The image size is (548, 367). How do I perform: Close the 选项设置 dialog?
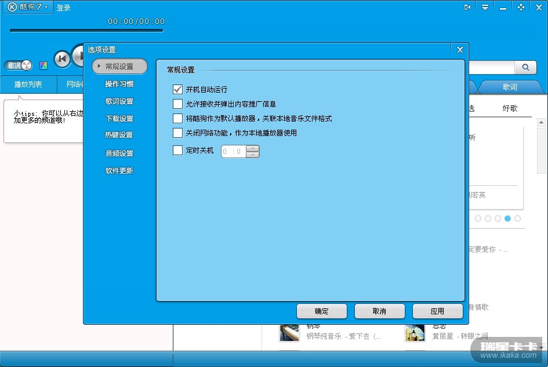[460, 50]
